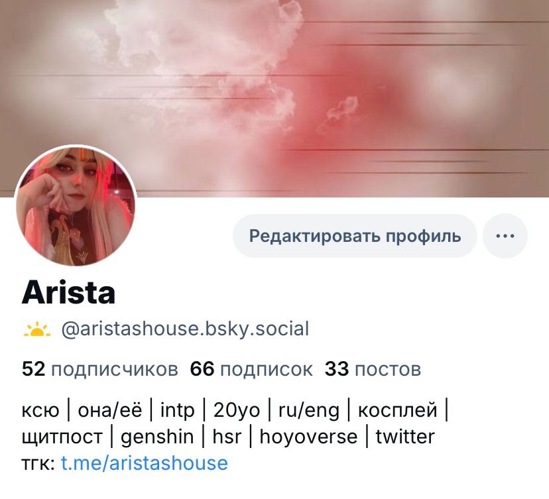Click the она/её pronouns in the bio
This screenshot has width=549, height=499.
click(x=110, y=410)
